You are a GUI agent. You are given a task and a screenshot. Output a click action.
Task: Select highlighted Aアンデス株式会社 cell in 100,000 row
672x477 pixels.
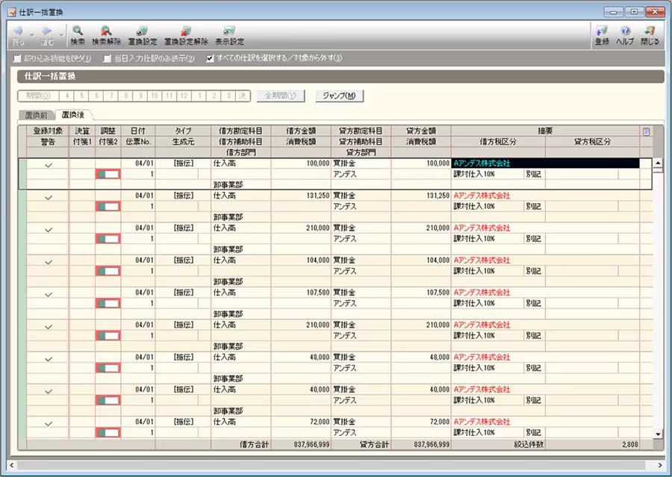[545, 163]
